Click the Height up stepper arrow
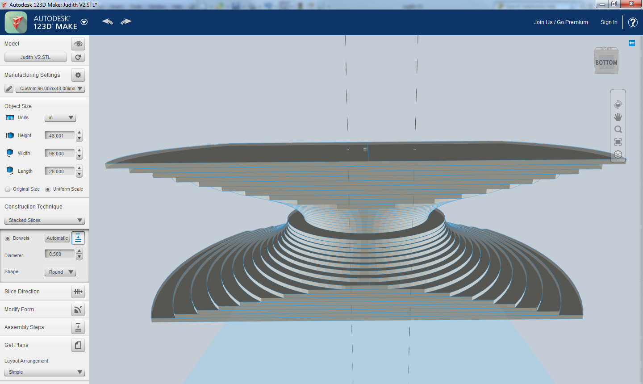The image size is (643, 384). pos(79,133)
